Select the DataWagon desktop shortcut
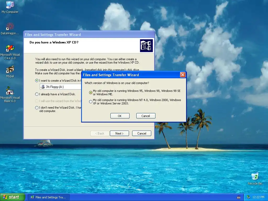This screenshot has width=268, height=201. click(10, 29)
